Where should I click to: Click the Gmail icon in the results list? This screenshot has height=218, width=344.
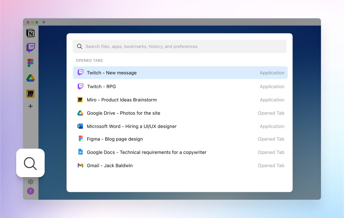click(80, 166)
